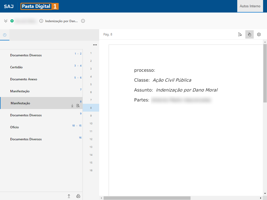The height and width of the screenshot is (200, 267).
Task: Open info icon before Indenização por Dan...
Action: (x=41, y=21)
